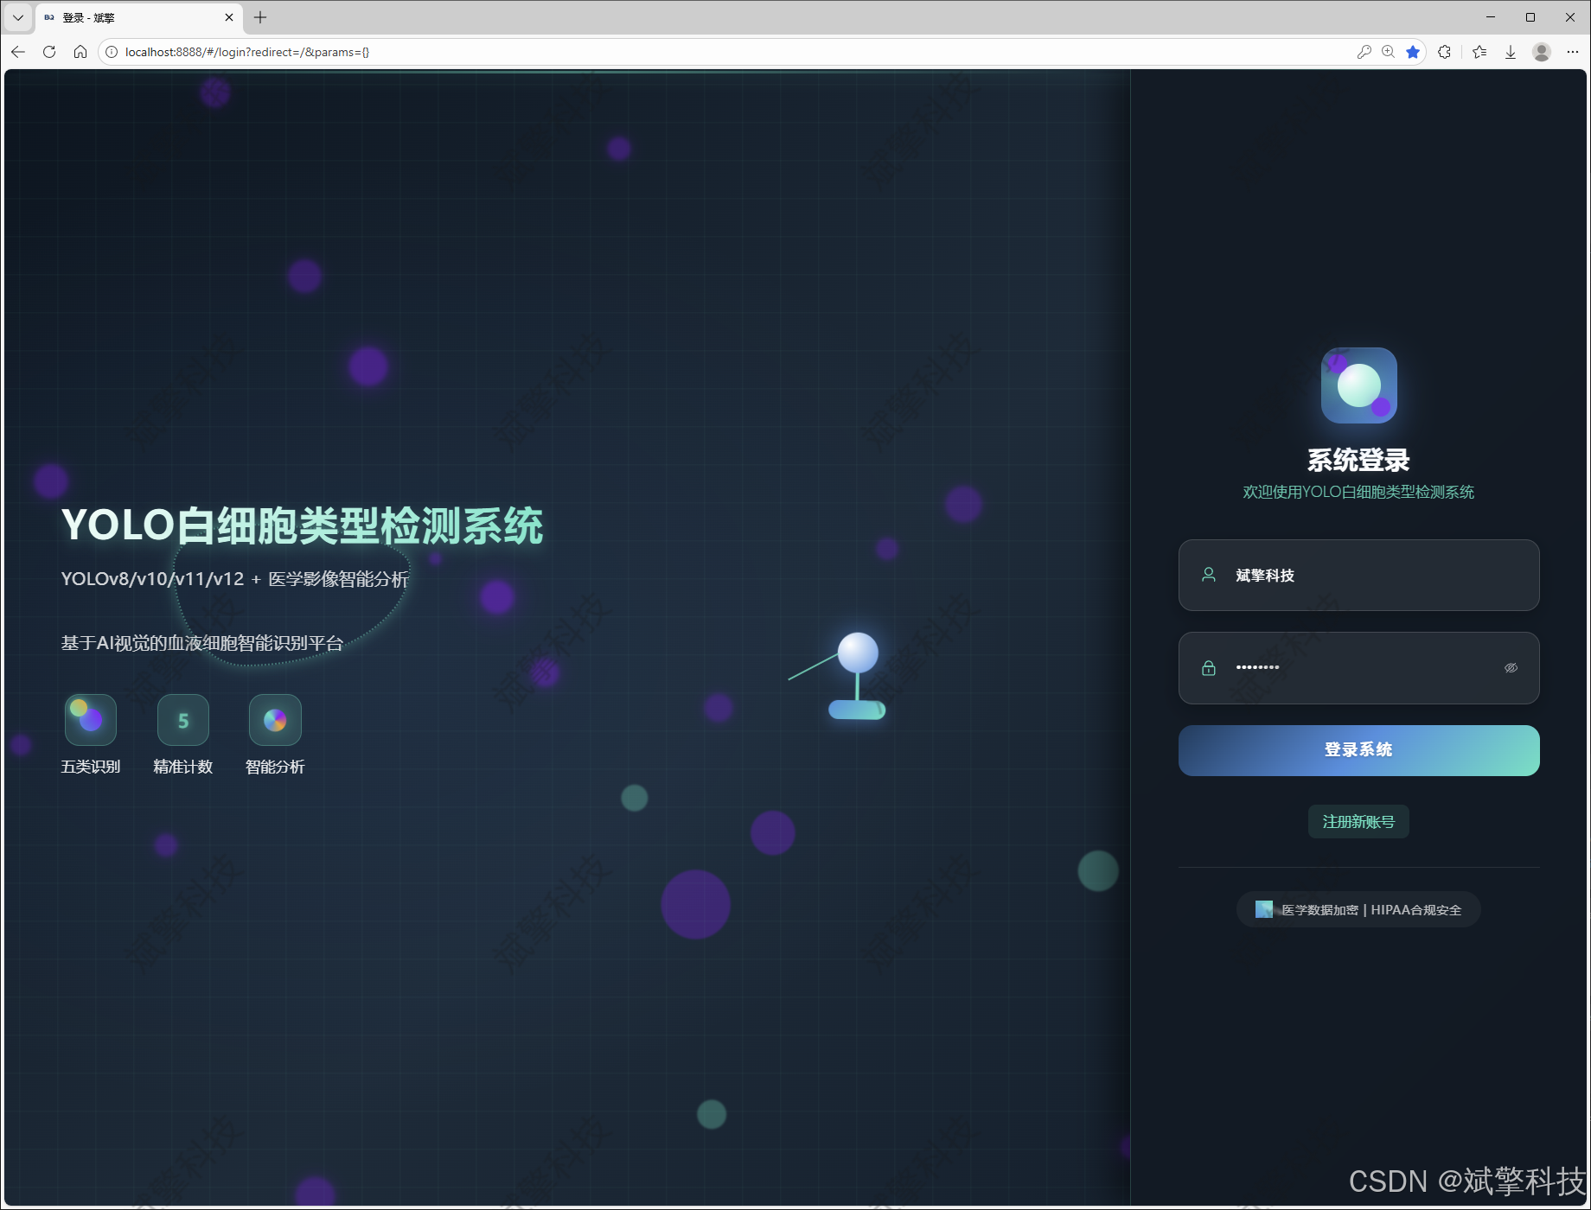Click the 智能分析 feature icon
The height and width of the screenshot is (1210, 1591).
tap(275, 720)
